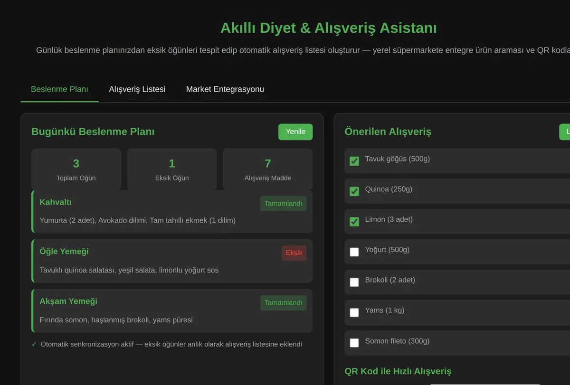
Task: Uncheck the Quinoa (250g) checkbox
Action: coord(354,191)
